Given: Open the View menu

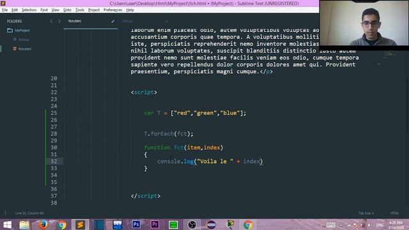Looking at the screenshot, I should pos(56,10).
